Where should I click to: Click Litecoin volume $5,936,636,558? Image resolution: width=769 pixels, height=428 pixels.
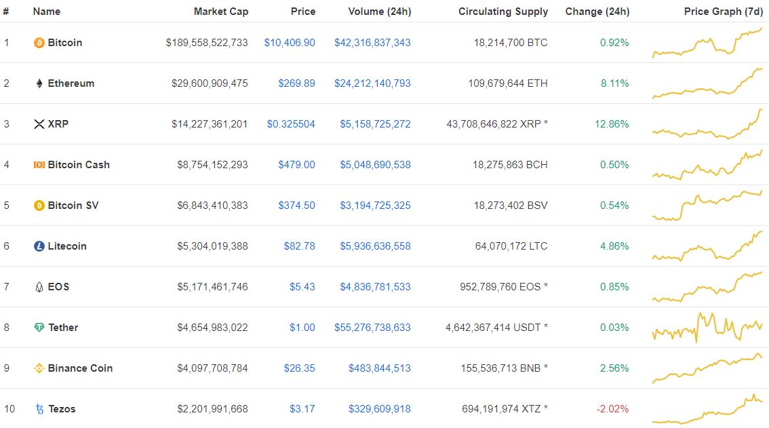pos(376,246)
